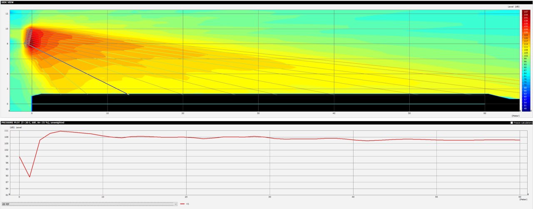Screen dimensions: 533x209
Task: Enable the Freeze calculations checkbox
Action: click(x=512, y=123)
